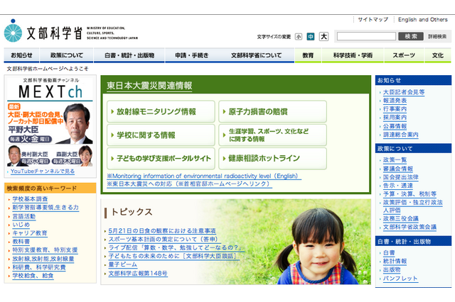Open sidebar link パンフレット
Screen dimensions: 455x302
pyautogui.click(x=400, y=279)
